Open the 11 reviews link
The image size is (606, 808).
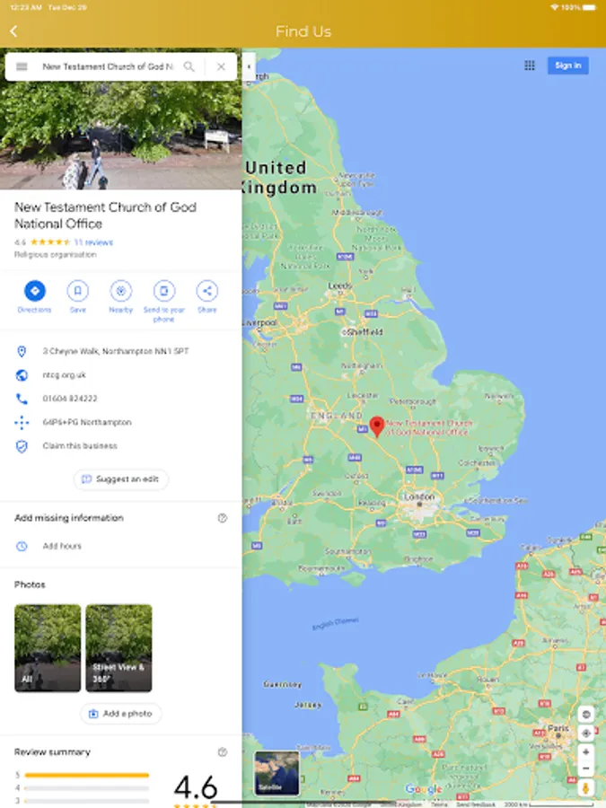click(x=93, y=242)
